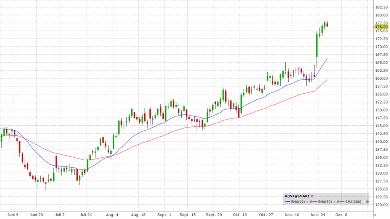Click the EMA(20) legend label
This screenshot has height=219, width=390.
point(298,202)
